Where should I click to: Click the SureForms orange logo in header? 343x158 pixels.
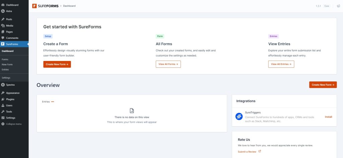(x=35, y=6)
